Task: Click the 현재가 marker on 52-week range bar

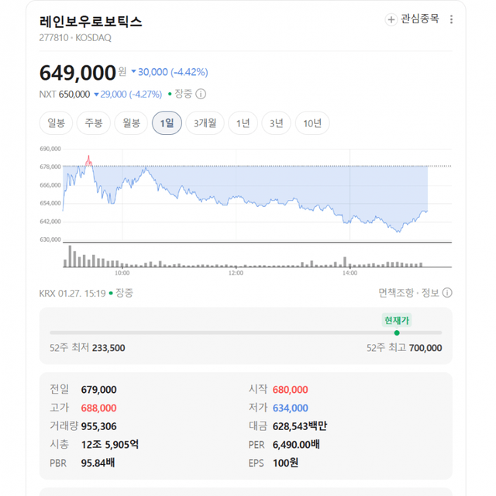Action: [397, 332]
